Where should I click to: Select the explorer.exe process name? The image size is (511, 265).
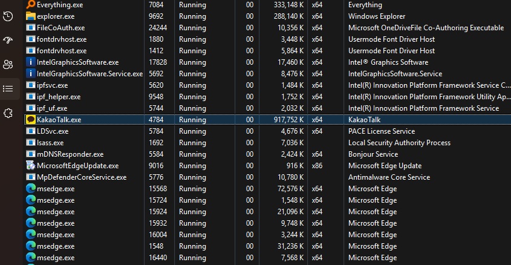point(56,16)
